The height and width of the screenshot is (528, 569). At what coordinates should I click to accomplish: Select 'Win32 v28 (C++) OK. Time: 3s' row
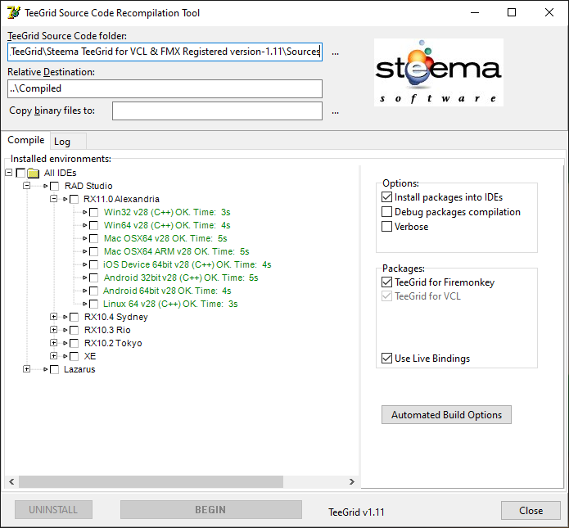pyautogui.click(x=167, y=212)
